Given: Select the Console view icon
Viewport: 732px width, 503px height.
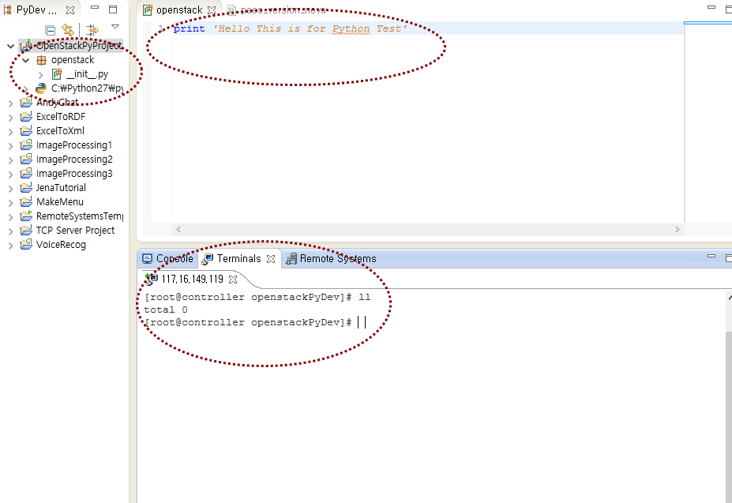Looking at the screenshot, I should [147, 258].
